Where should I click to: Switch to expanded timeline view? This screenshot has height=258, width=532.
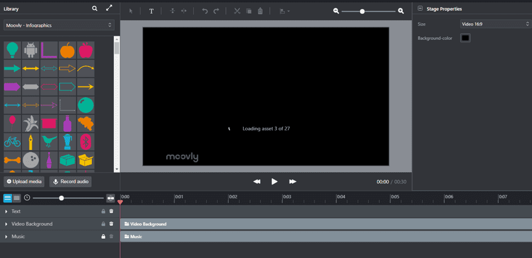point(8,198)
